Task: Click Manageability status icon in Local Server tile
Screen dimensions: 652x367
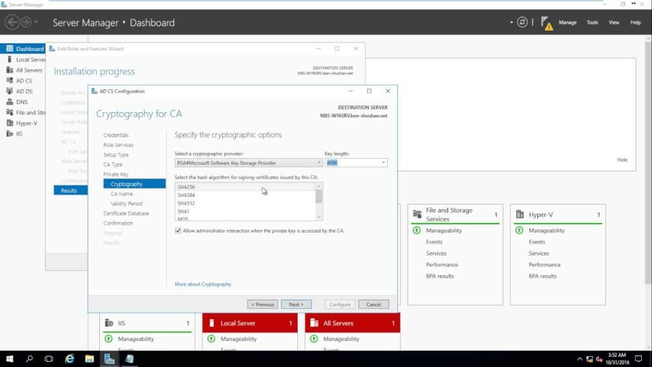Action: click(x=211, y=339)
